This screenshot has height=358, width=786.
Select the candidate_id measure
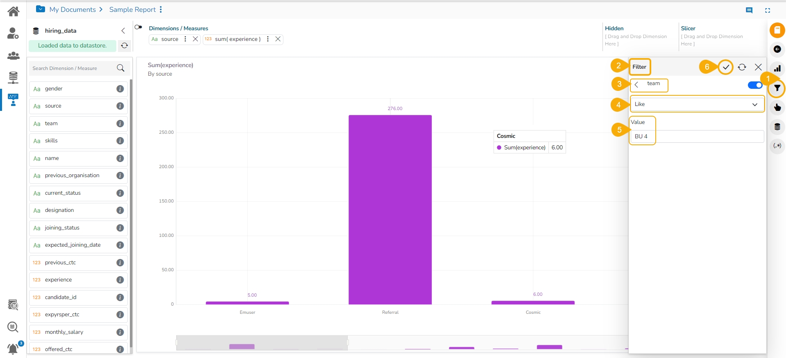pyautogui.click(x=78, y=297)
